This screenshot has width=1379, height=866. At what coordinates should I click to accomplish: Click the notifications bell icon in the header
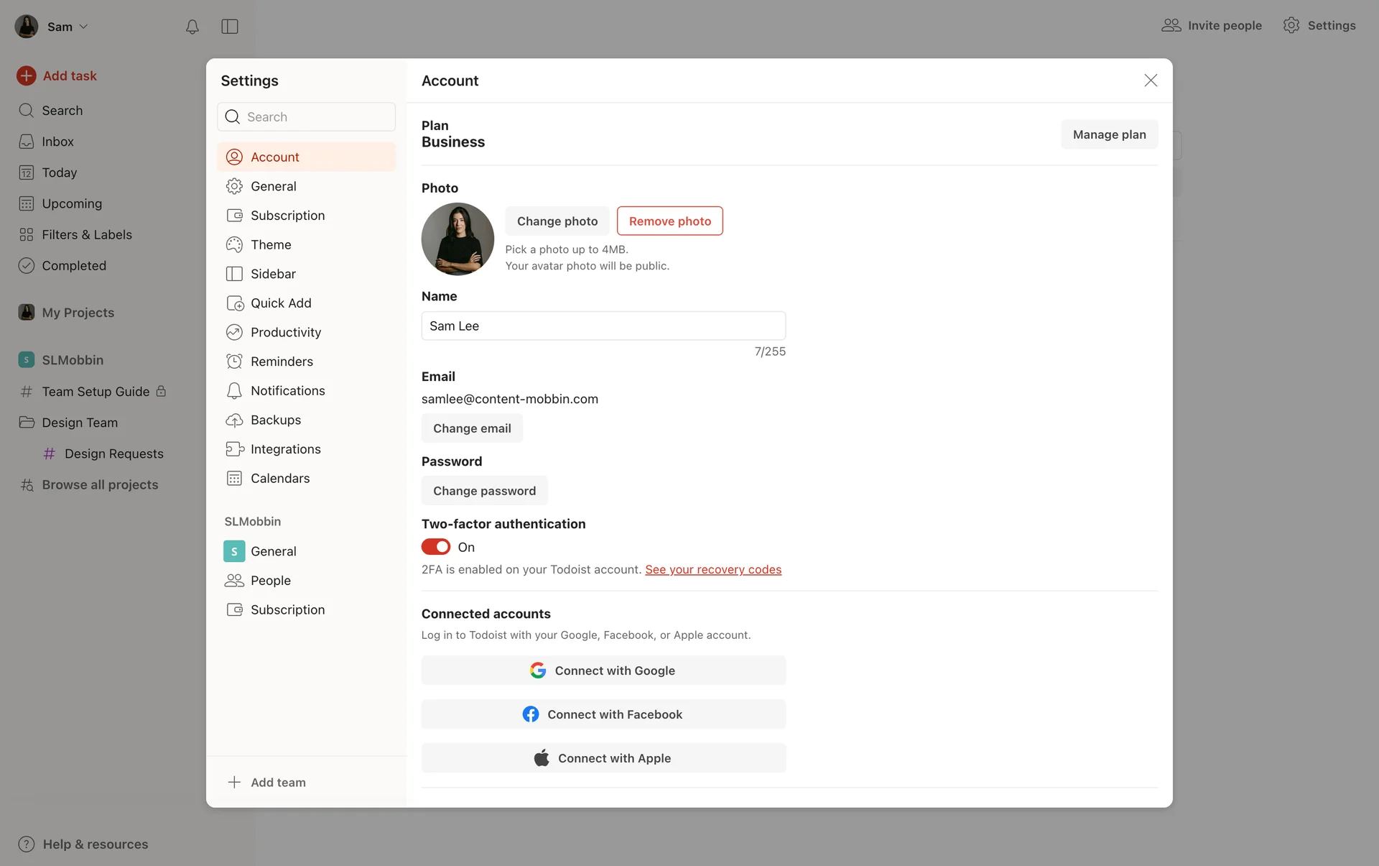click(x=192, y=27)
